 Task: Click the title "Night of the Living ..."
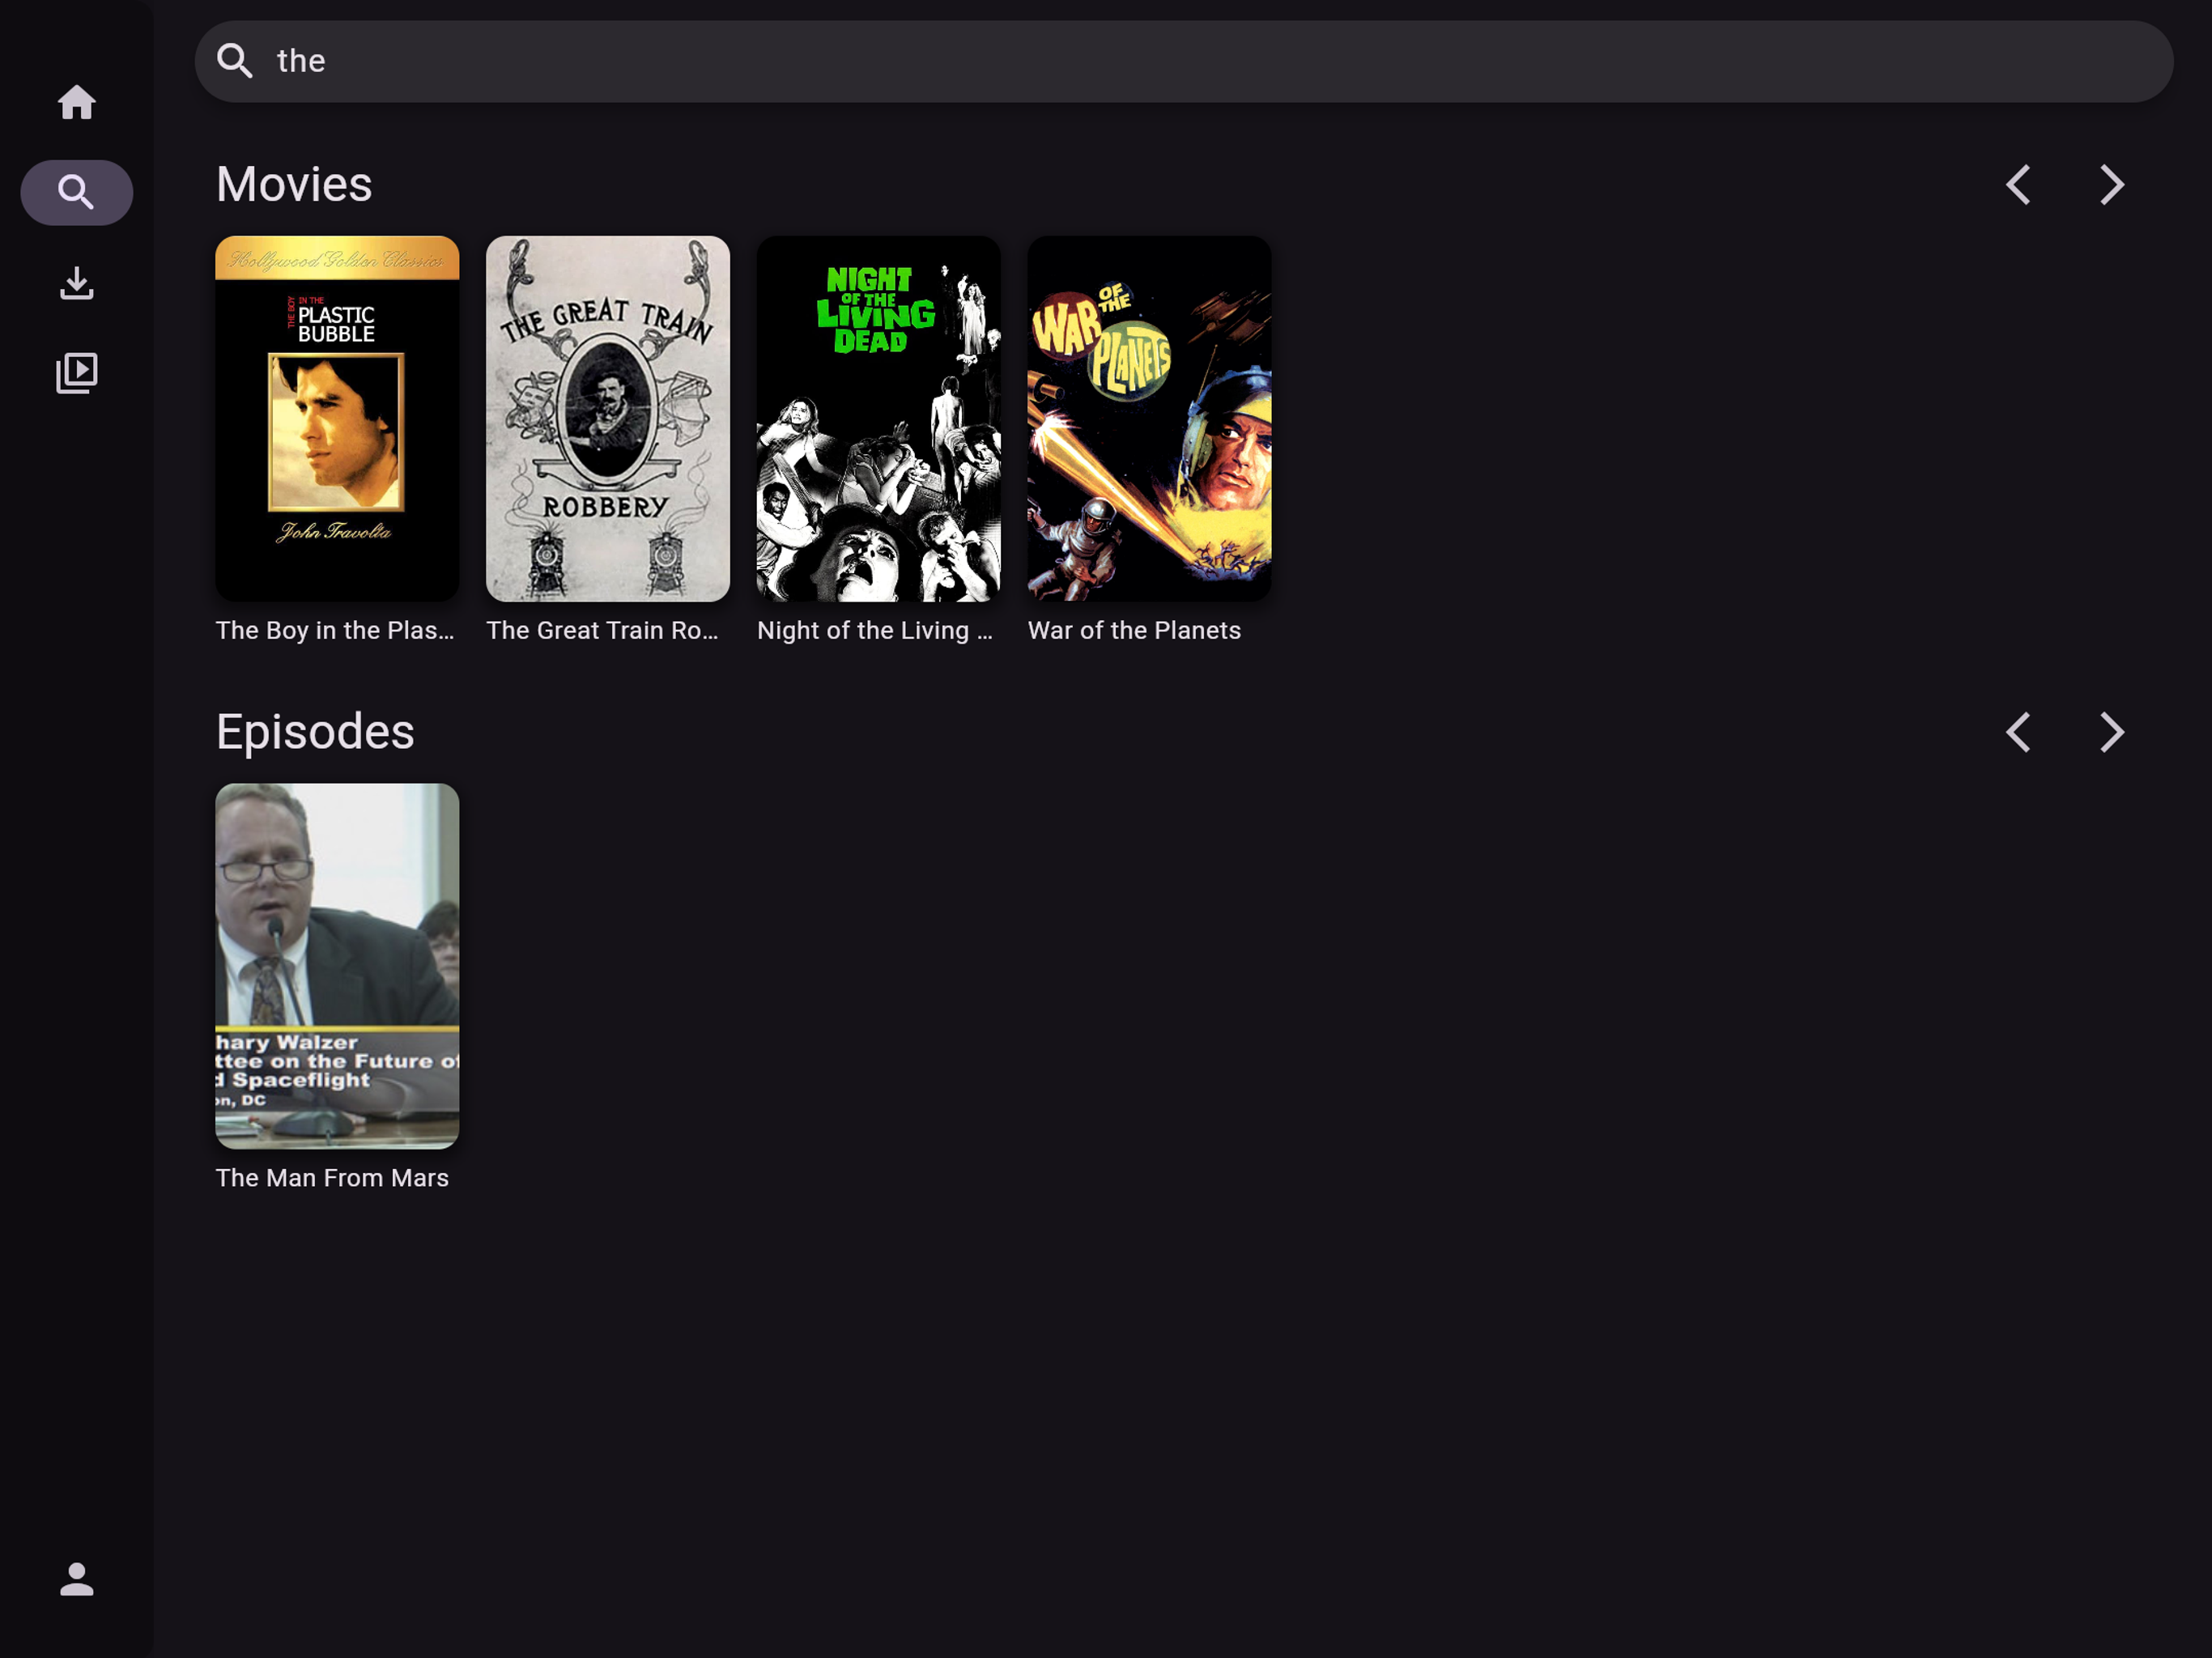[x=875, y=630]
